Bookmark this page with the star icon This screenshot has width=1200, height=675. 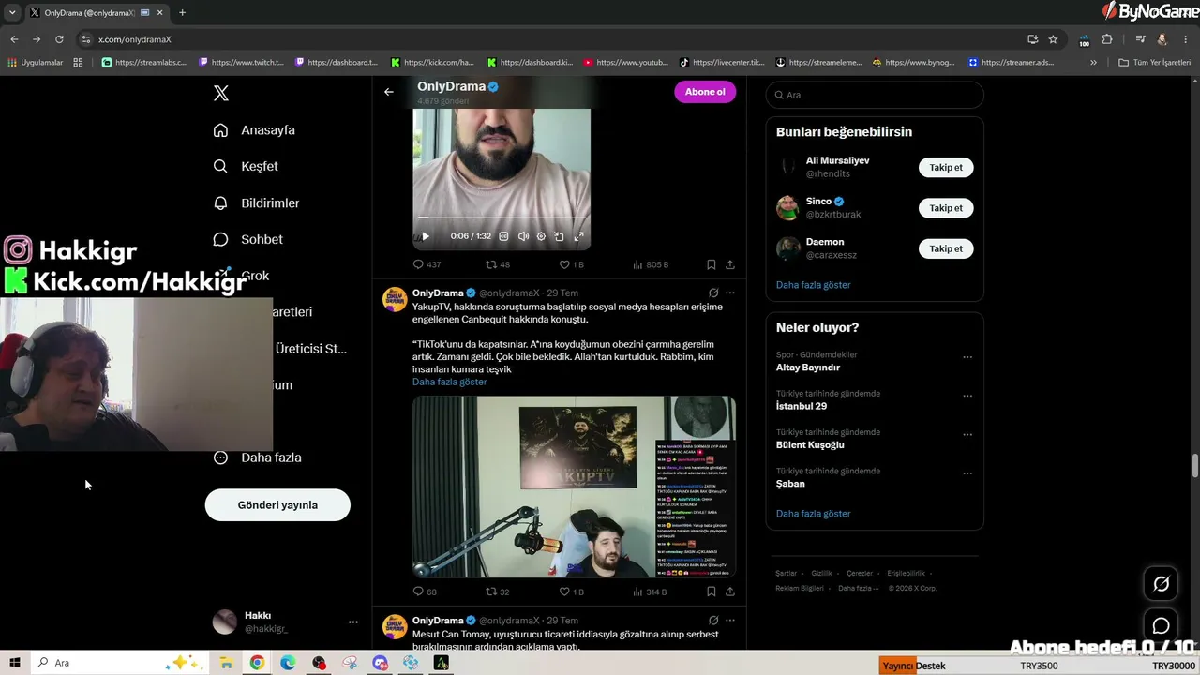pos(1053,39)
